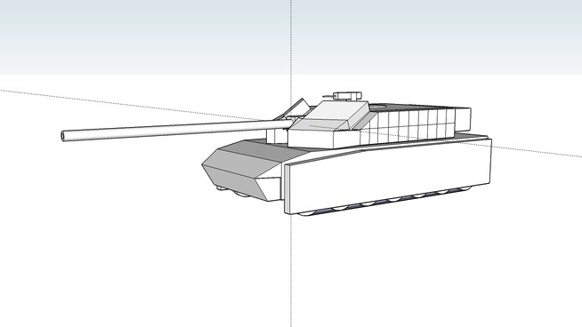Click empty sky background above the tank
Viewport: 582px width, 327px height.
(x=149, y=37)
